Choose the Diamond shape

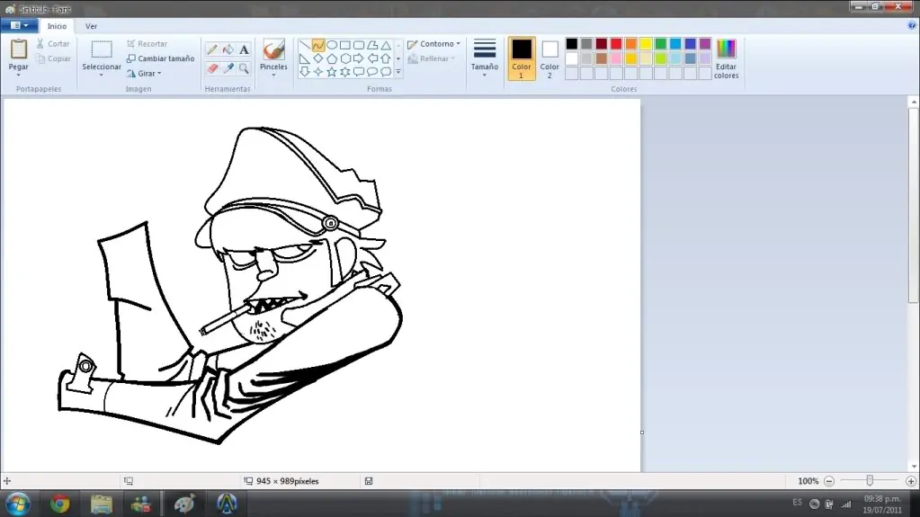318,58
